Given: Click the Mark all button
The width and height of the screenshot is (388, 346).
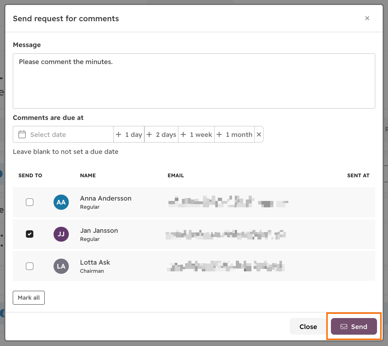Looking at the screenshot, I should point(29,298).
